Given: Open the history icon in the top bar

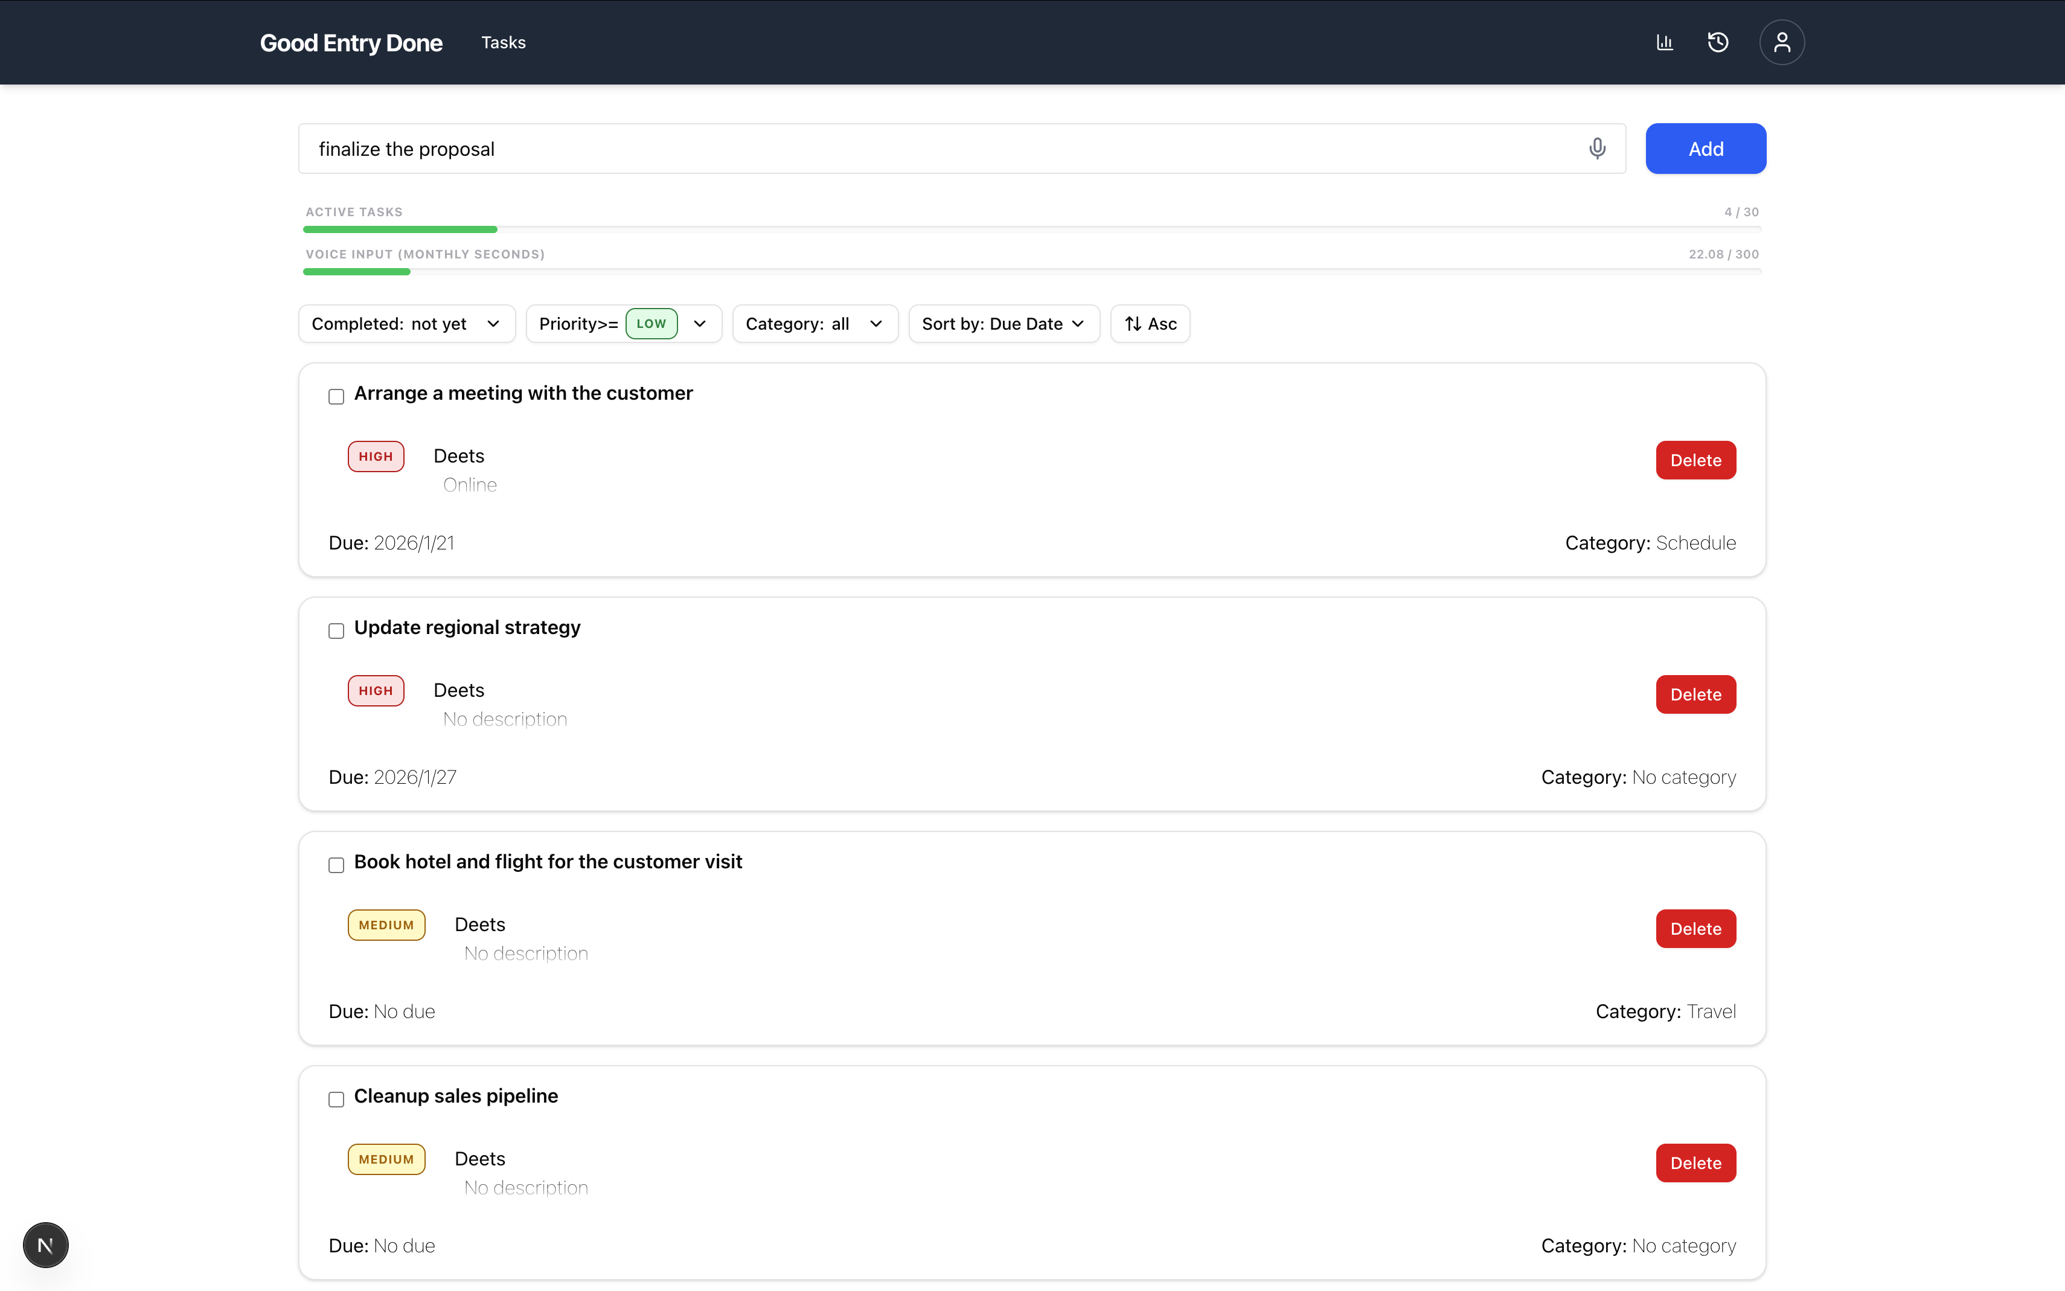Looking at the screenshot, I should (1718, 42).
